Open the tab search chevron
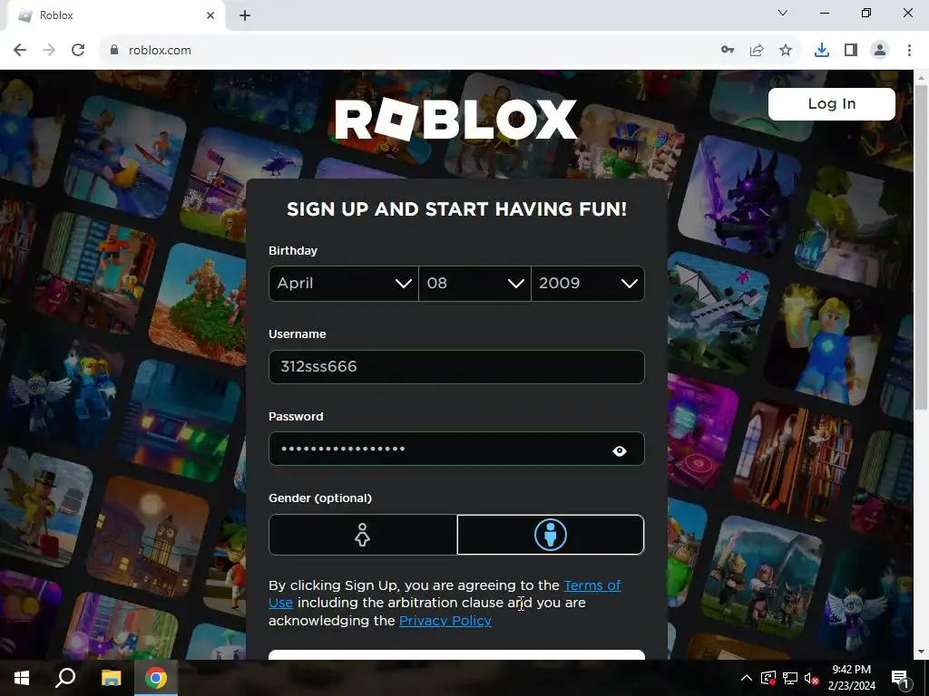The width and height of the screenshot is (929, 696). [x=783, y=13]
